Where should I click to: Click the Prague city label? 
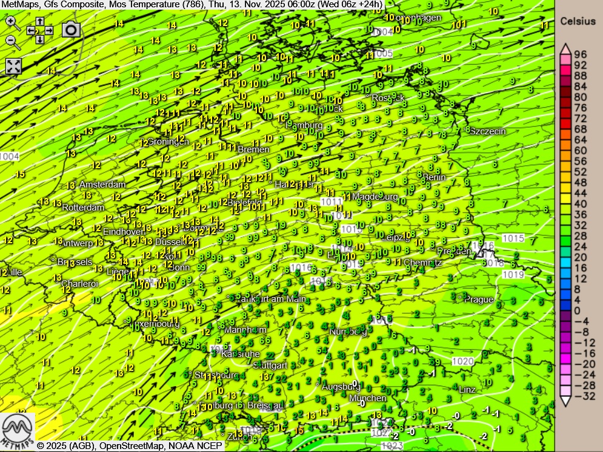pyautogui.click(x=479, y=300)
